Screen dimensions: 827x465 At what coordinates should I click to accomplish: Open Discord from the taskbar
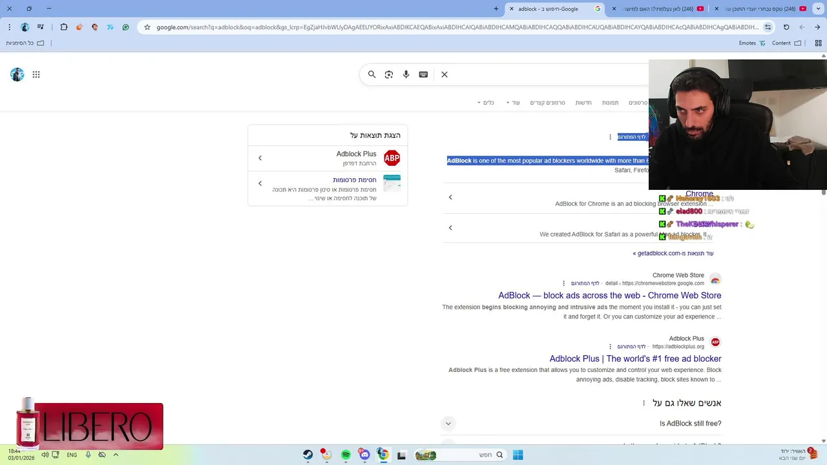tap(364, 455)
